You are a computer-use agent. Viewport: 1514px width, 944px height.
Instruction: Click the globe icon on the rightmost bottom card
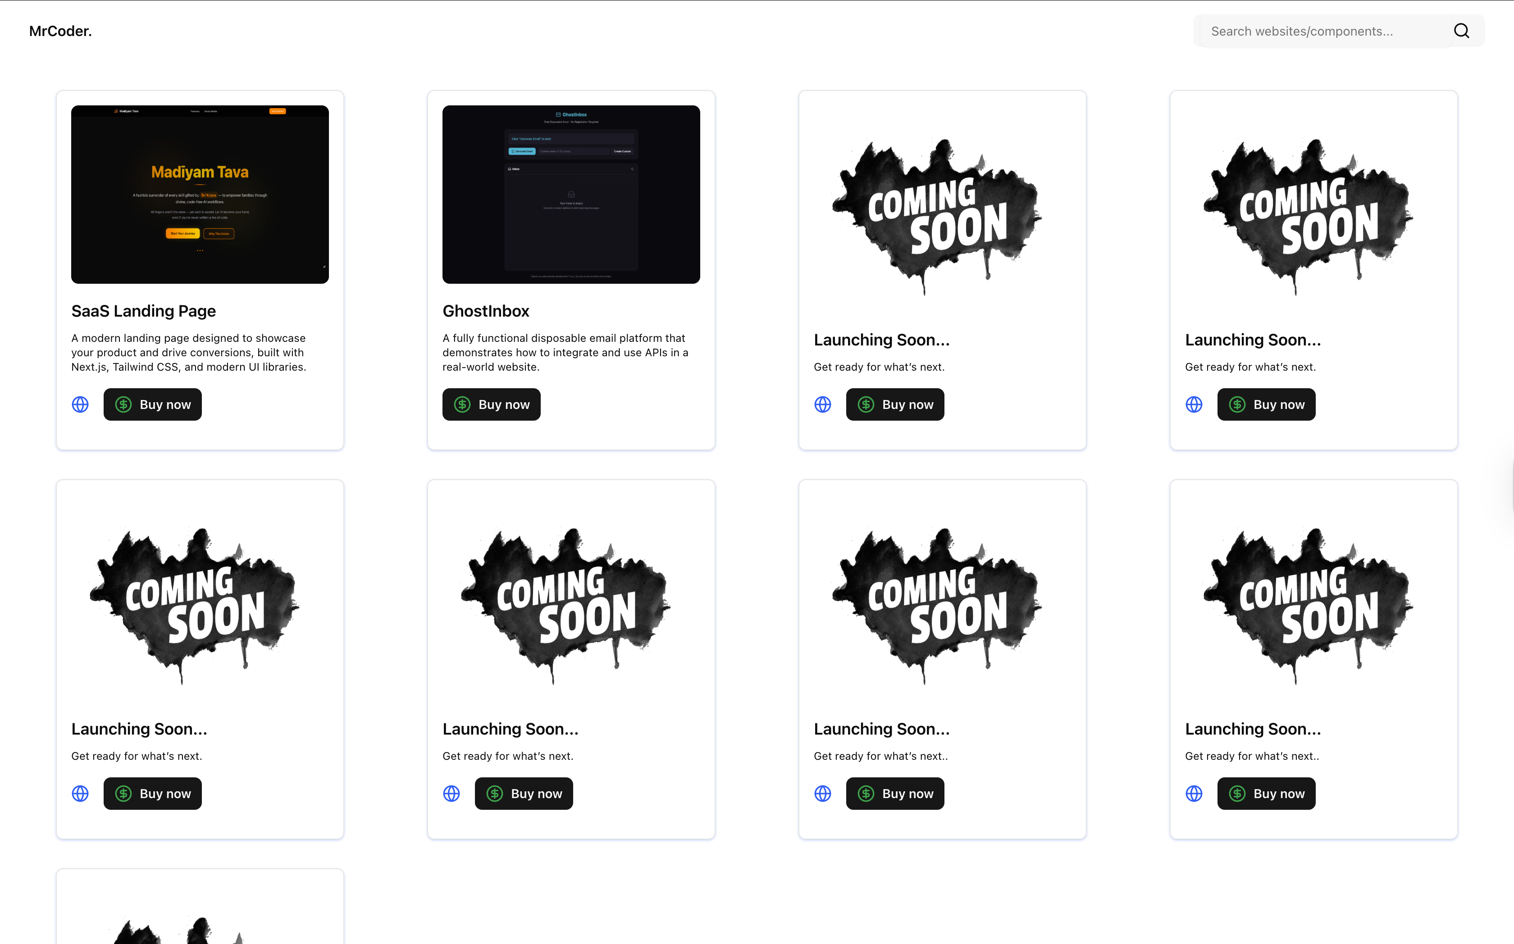click(x=1194, y=794)
